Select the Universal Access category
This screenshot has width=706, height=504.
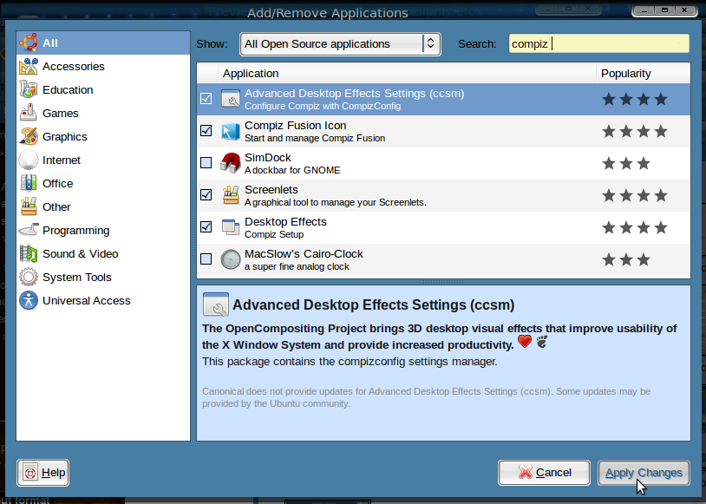tap(103, 300)
